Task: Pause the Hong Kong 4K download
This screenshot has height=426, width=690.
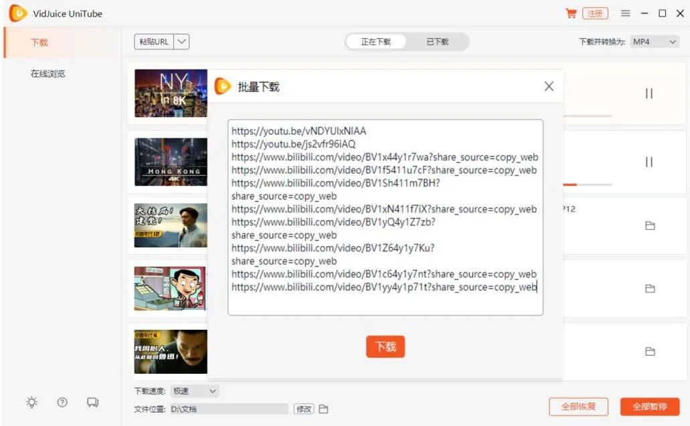Action: pyautogui.click(x=649, y=162)
